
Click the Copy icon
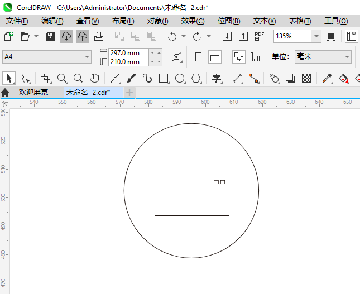tap(136, 36)
